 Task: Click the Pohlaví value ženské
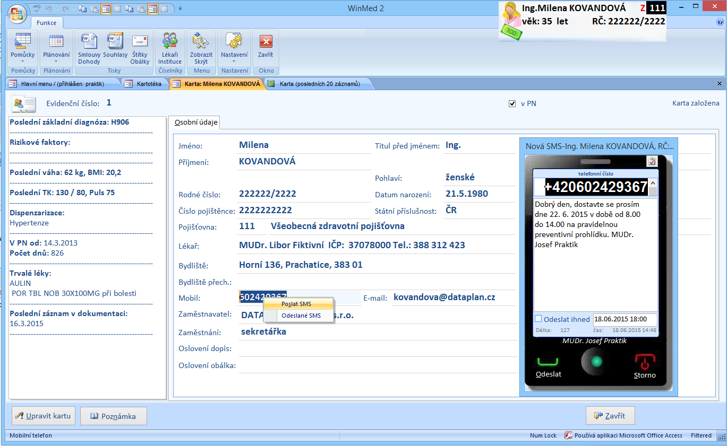460,178
